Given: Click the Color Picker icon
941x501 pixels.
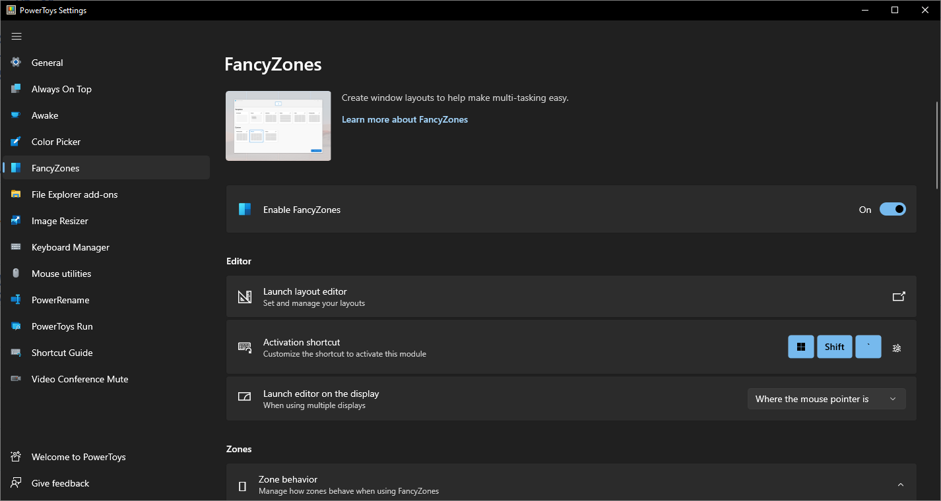Looking at the screenshot, I should click(x=16, y=142).
